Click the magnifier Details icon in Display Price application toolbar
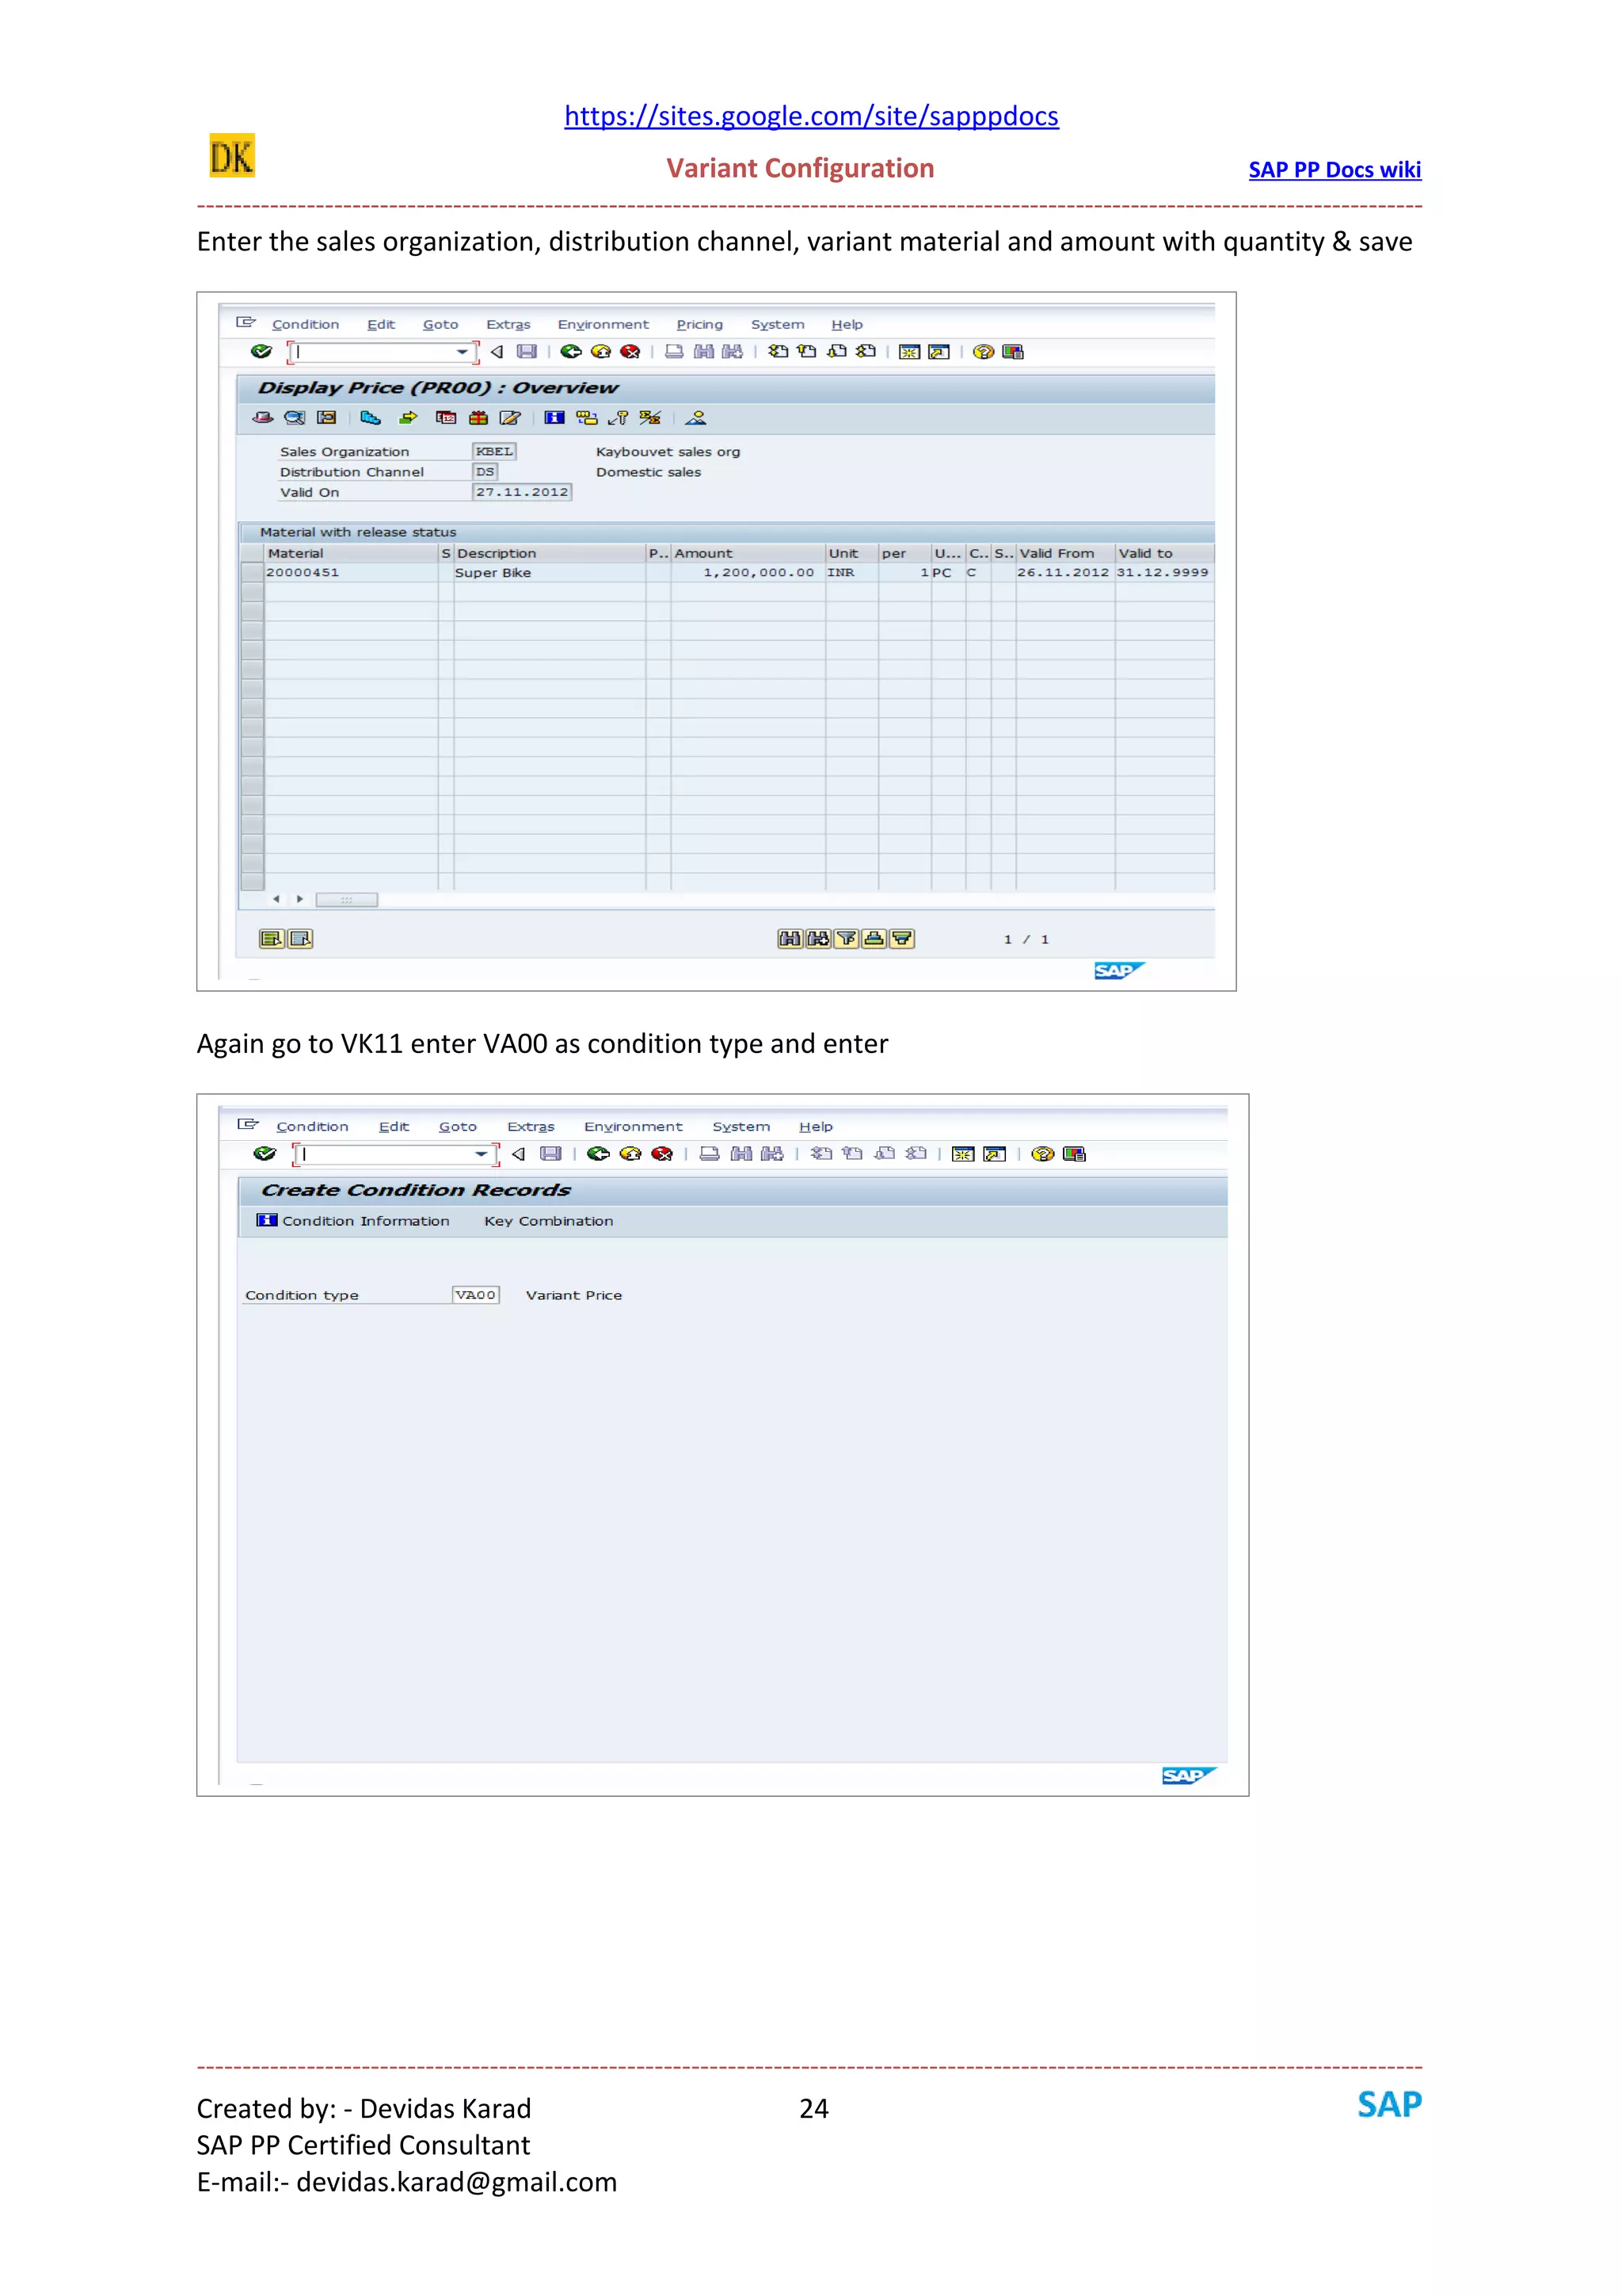Image resolution: width=1622 pixels, height=2296 pixels. tap(294, 418)
